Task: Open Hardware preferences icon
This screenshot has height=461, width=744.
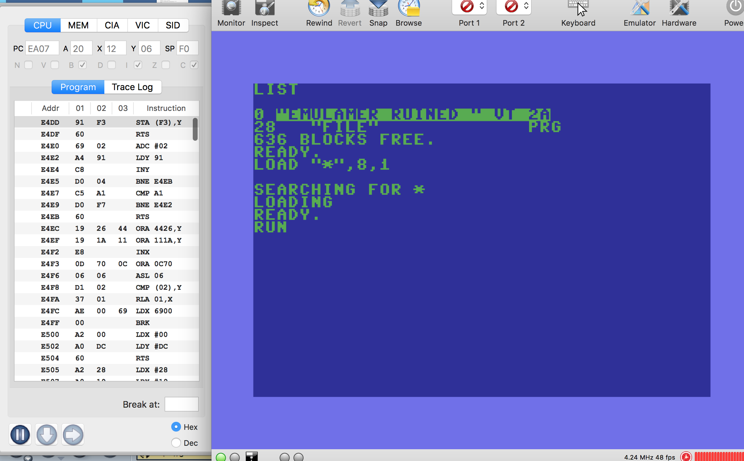Action: point(679,8)
